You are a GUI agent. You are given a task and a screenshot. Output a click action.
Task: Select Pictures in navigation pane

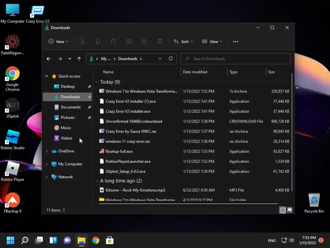[x=67, y=118]
